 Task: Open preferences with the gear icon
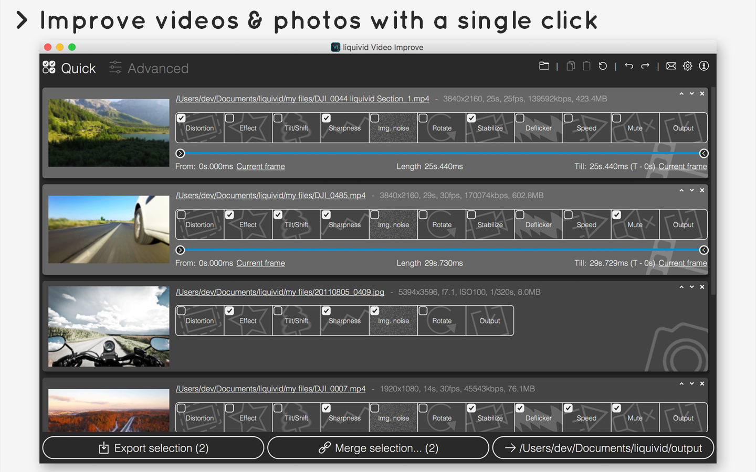point(688,66)
